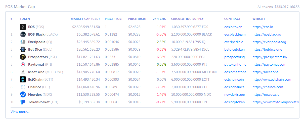Image resolution: width=304 pixels, height=121 pixels.
Task: Click the $2,506,549,531.50 market cap value
Action: tap(86, 27)
